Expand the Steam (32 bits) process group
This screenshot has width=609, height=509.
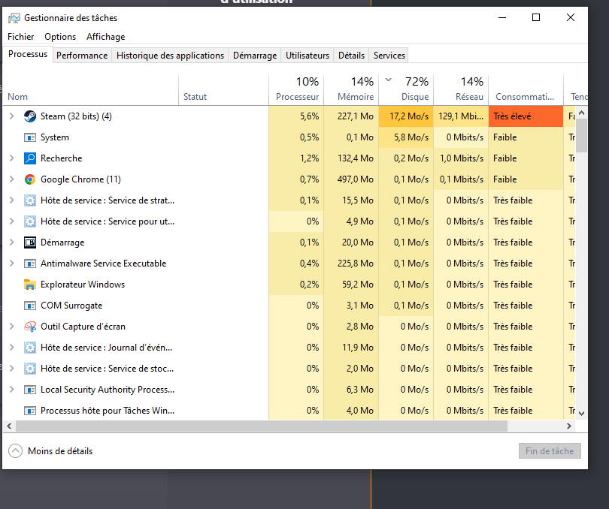(x=11, y=116)
